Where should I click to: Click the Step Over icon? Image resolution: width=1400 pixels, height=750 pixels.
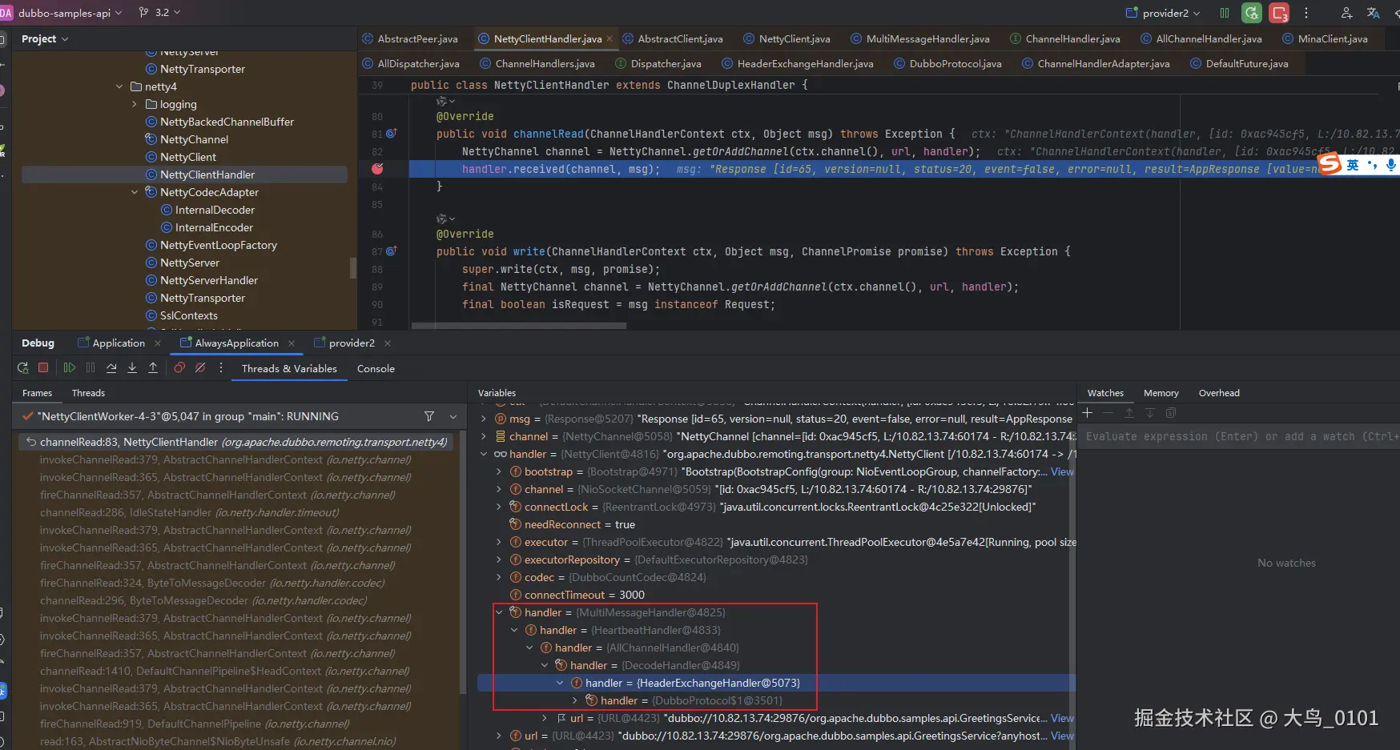tap(111, 368)
